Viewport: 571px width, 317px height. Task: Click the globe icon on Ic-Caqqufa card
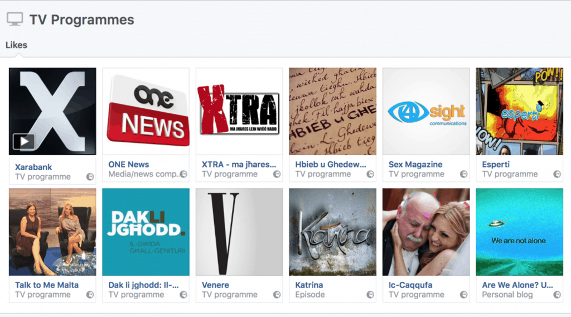point(463,295)
